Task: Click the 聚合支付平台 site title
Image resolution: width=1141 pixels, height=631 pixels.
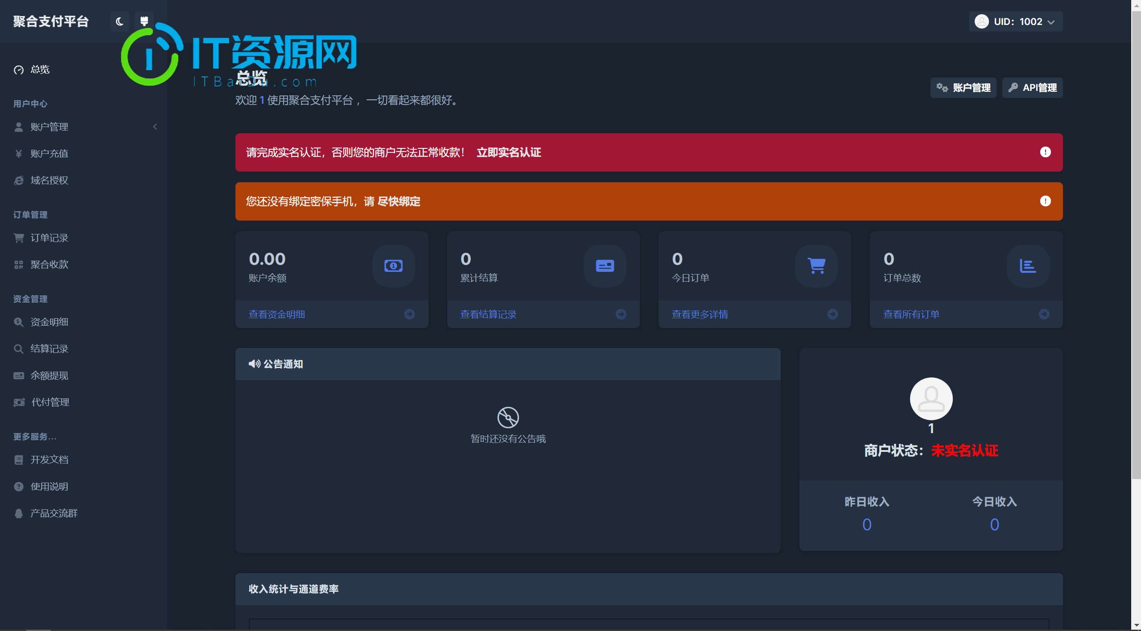Action: pos(51,21)
